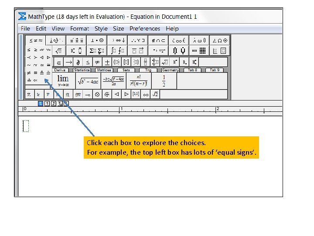Open the uppercase Greek letters palette (Δ Ω ⊗)
Image resolution: width=314 pixels, height=236 pixels.
coord(220,40)
